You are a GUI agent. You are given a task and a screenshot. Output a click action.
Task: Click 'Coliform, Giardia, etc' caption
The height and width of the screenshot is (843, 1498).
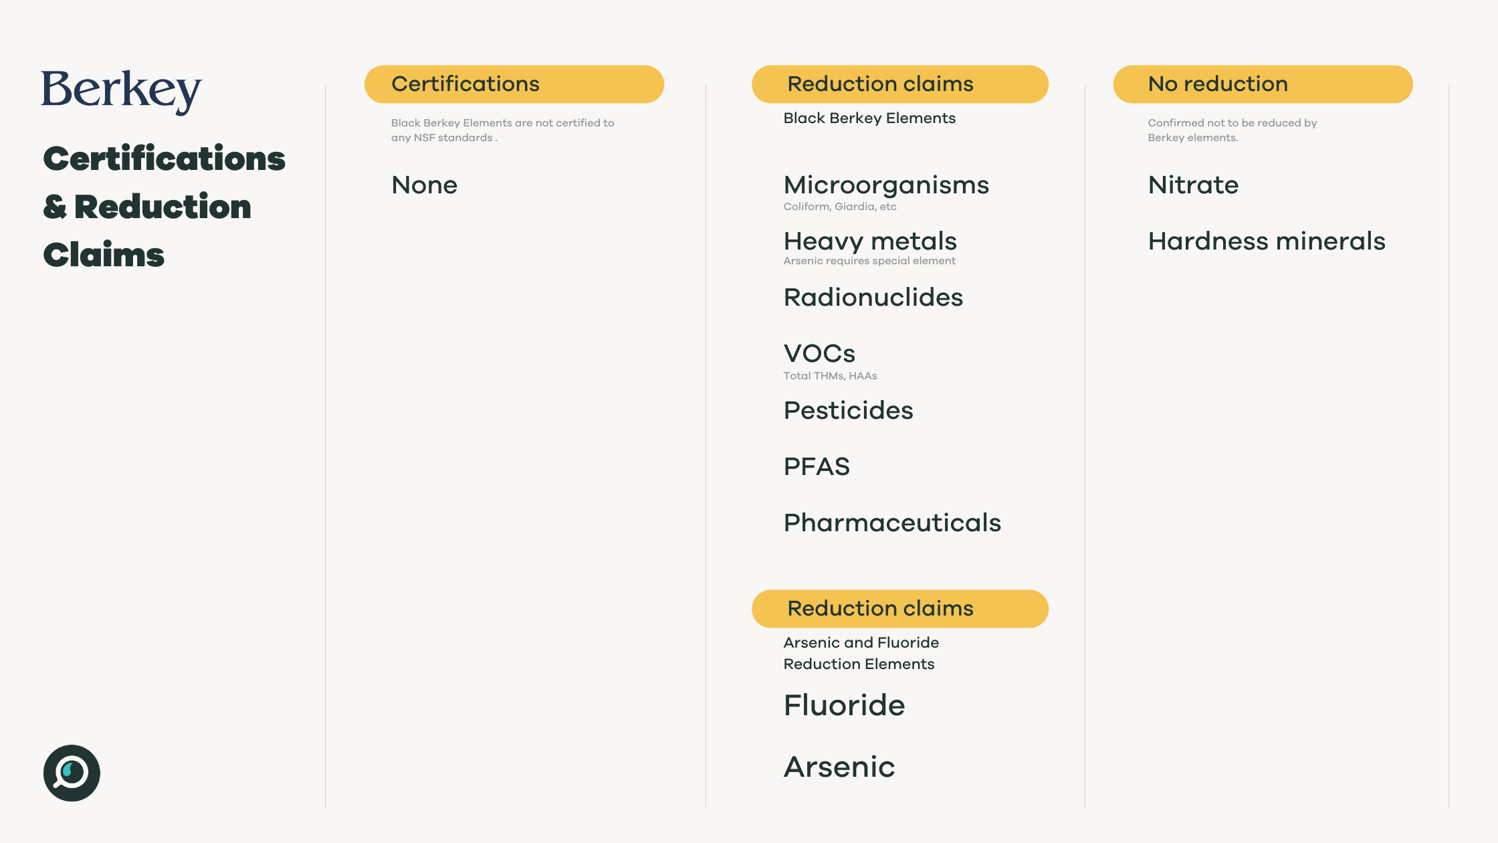point(840,206)
